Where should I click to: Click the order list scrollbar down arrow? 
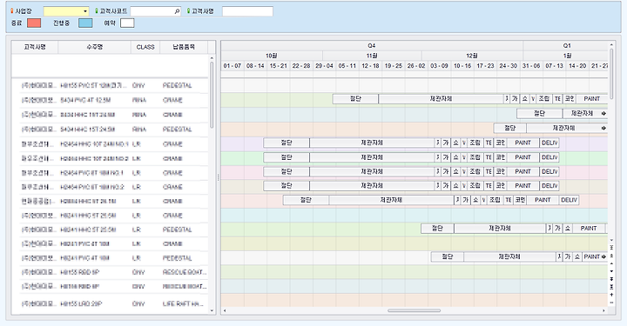click(212, 310)
